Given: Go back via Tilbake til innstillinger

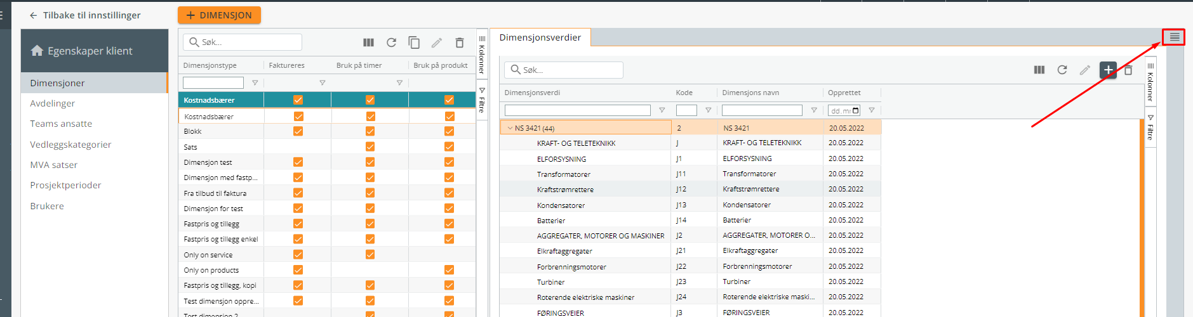Looking at the screenshot, I should point(85,15).
